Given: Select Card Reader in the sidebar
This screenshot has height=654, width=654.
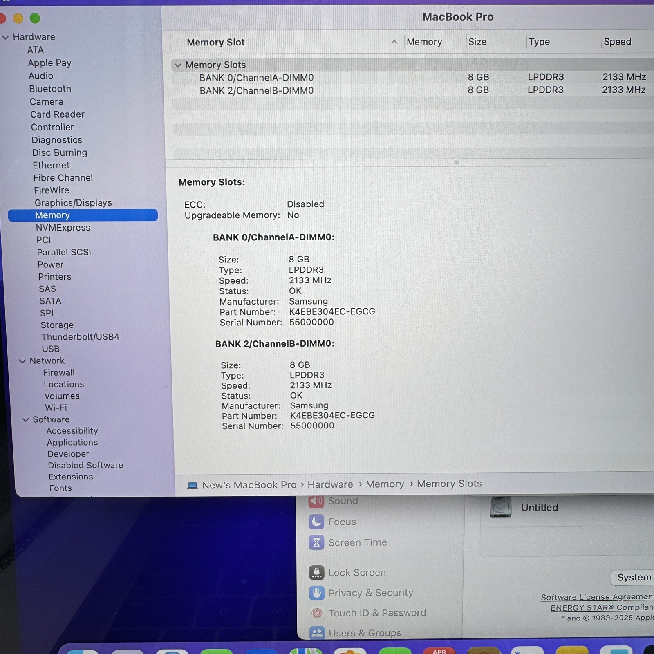Looking at the screenshot, I should pos(57,114).
